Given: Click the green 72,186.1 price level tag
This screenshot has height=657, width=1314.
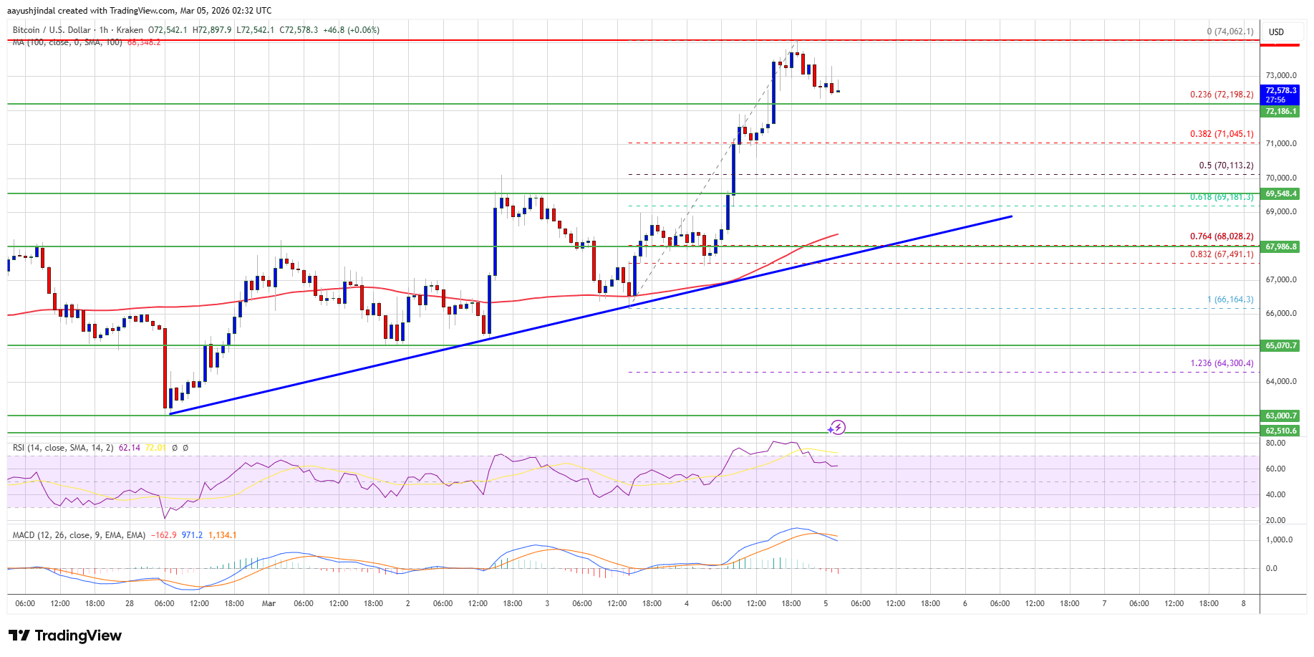Looking at the screenshot, I should 1280,112.
